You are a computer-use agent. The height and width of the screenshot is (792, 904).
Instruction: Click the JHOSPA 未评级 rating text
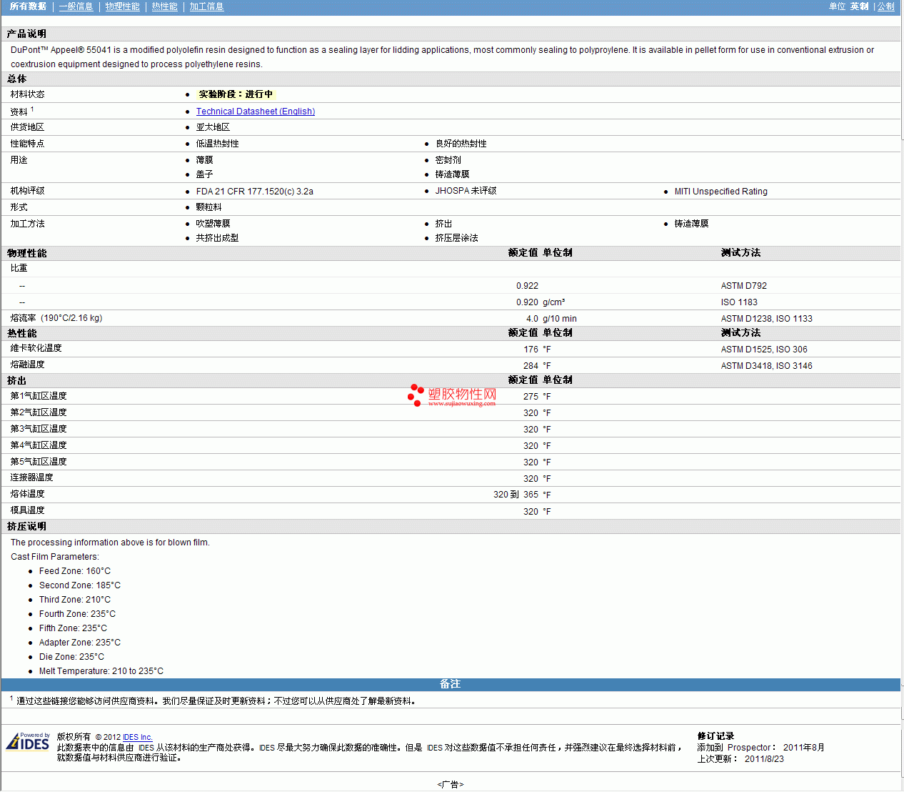466,191
